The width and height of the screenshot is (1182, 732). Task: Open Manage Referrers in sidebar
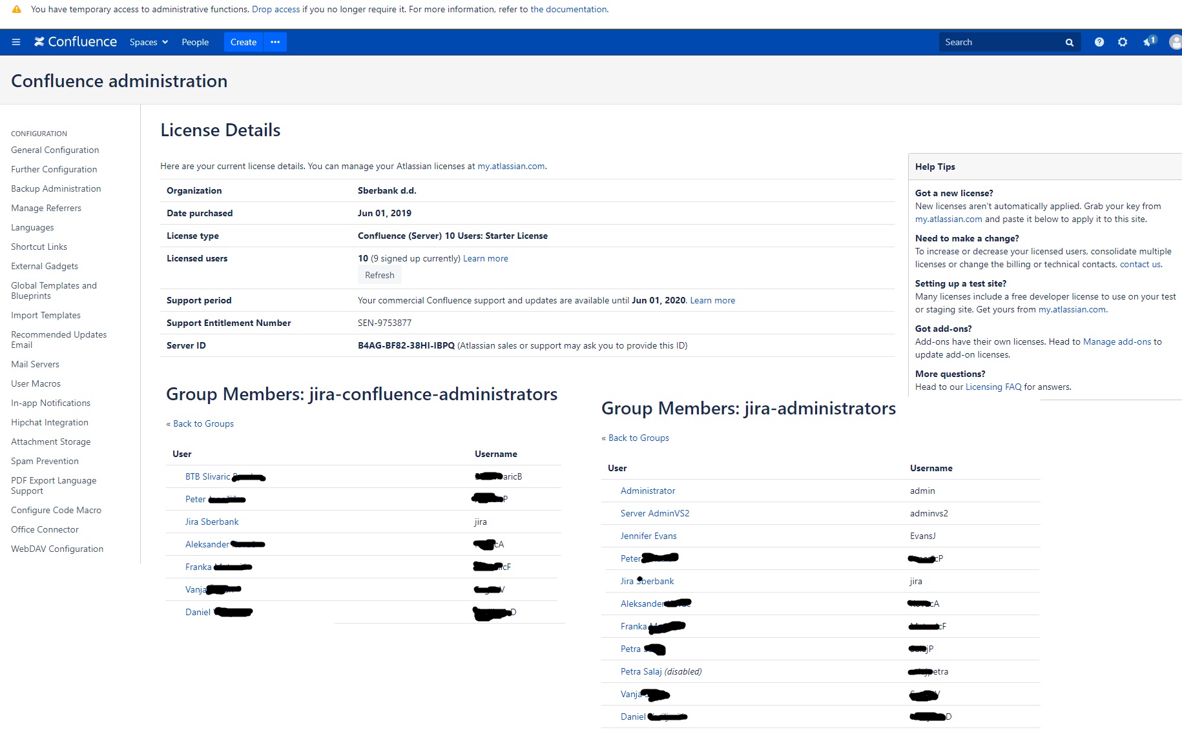click(x=46, y=208)
